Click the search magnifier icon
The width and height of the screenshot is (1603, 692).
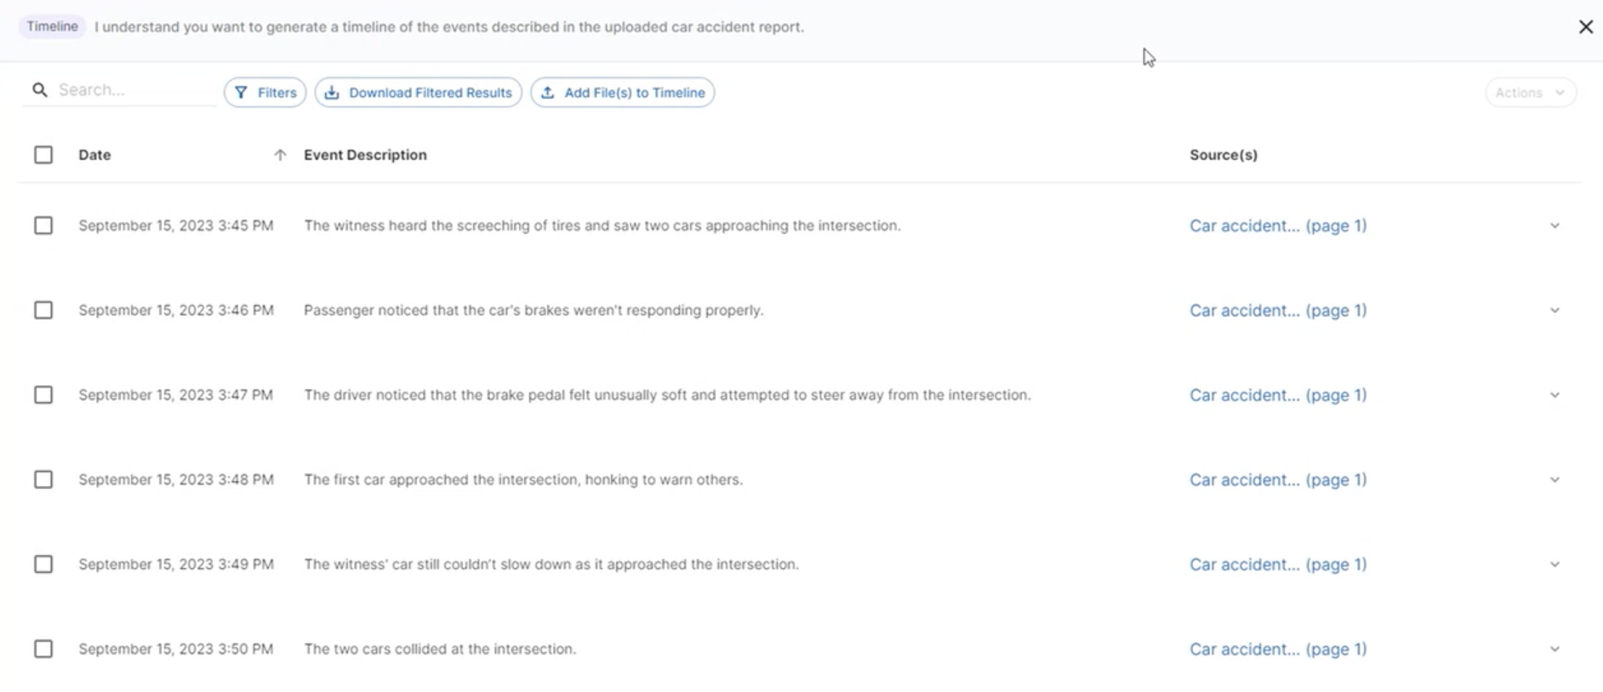[40, 89]
